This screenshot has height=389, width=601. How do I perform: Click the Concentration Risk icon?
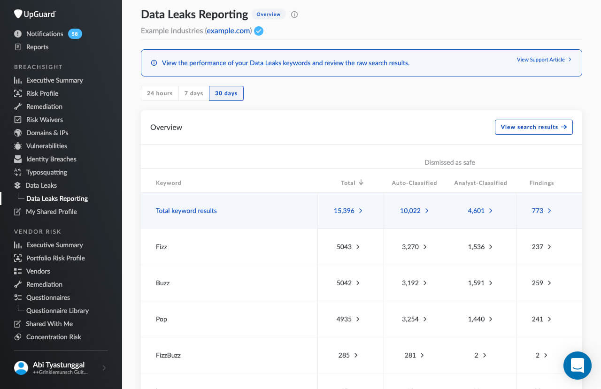point(18,337)
